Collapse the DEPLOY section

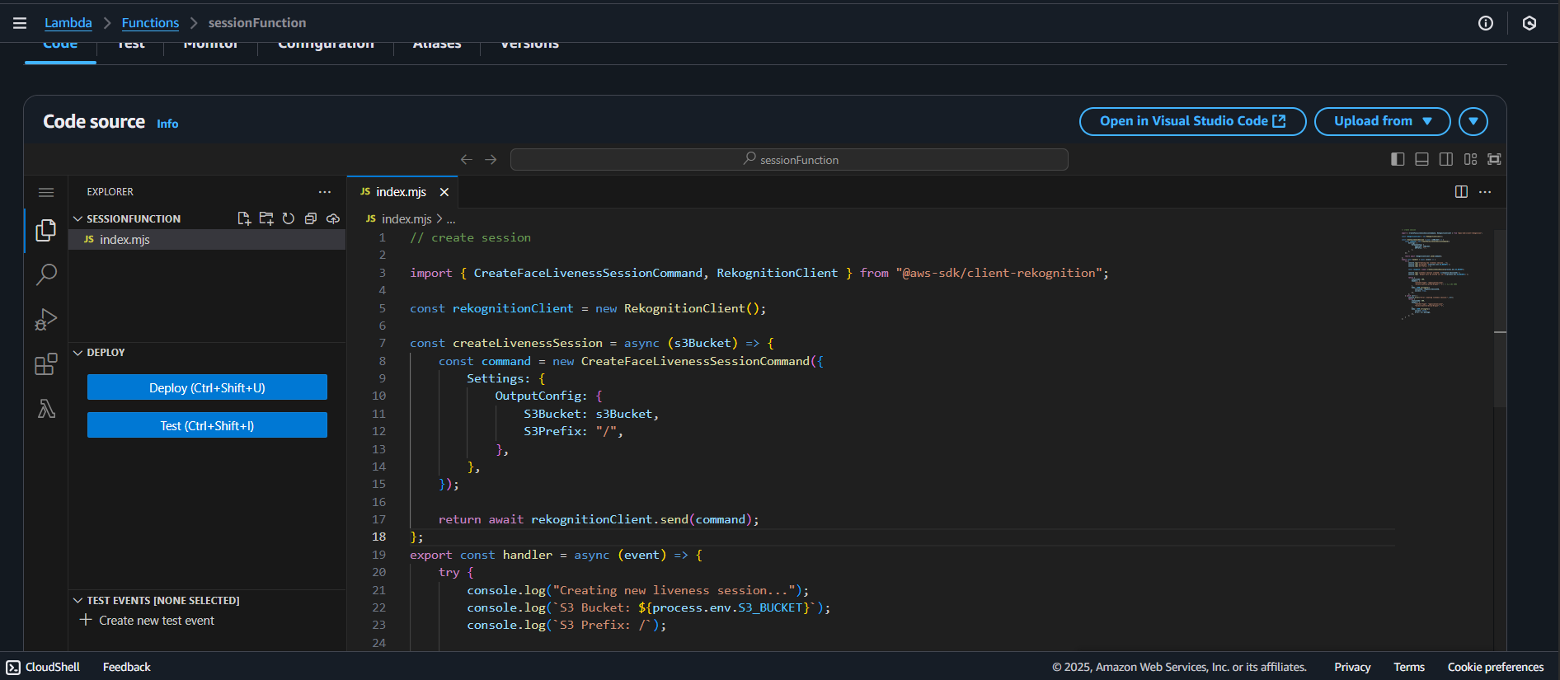tap(78, 353)
